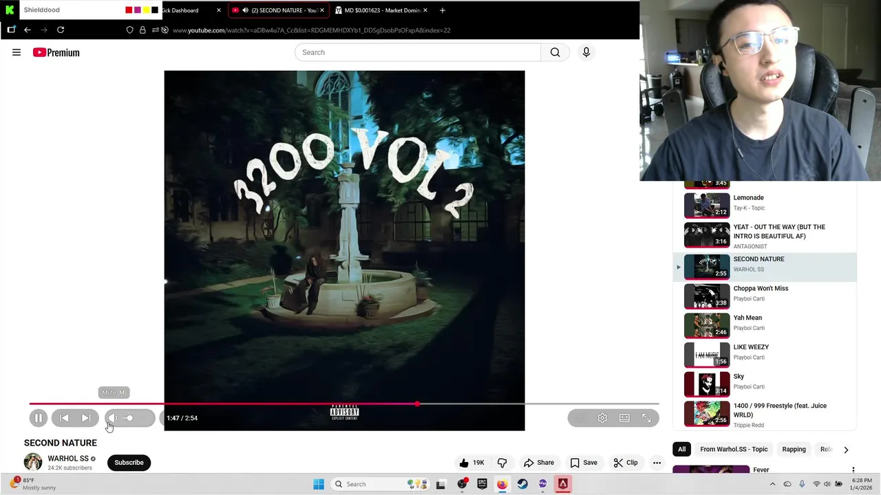Seek using the red progress bar scrubber
Viewport: 881px width, 495px height.
(x=417, y=404)
